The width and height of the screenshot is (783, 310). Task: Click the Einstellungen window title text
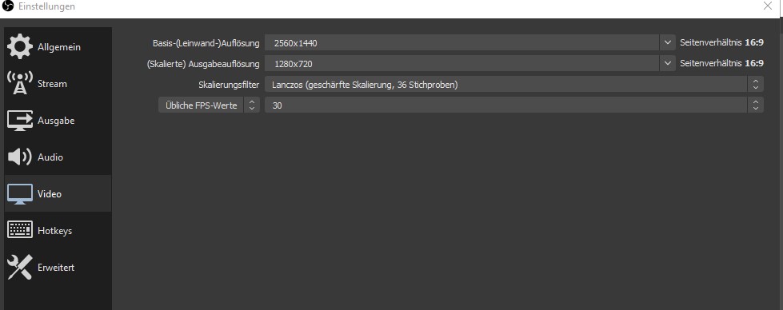tap(46, 6)
